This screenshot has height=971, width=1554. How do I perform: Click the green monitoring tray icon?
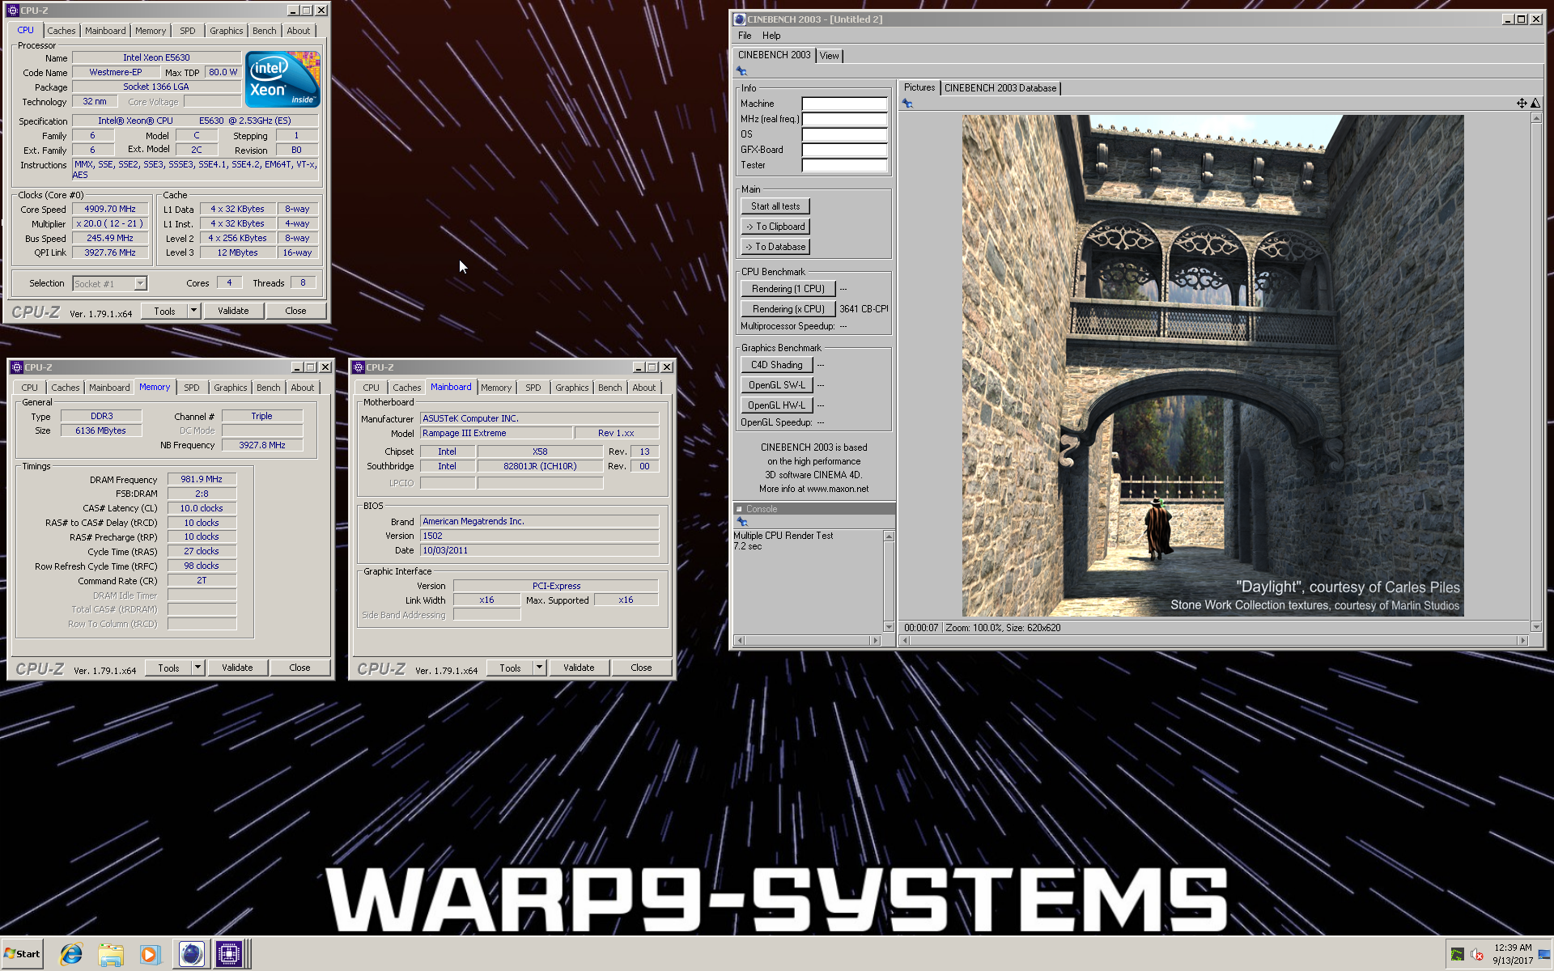1457,954
